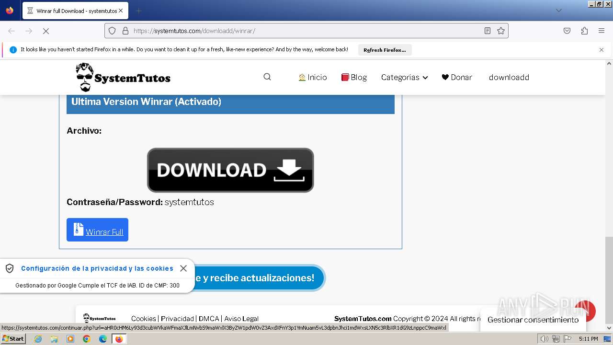
Task: Open the Privacidad footer link
Action: click(x=177, y=319)
